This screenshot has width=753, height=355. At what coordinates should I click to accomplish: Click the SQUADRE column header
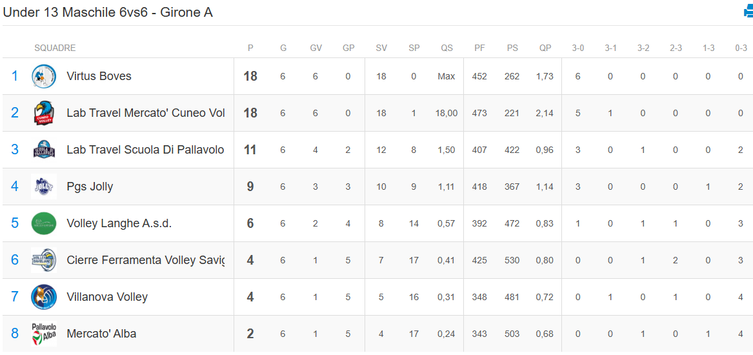pyautogui.click(x=55, y=48)
